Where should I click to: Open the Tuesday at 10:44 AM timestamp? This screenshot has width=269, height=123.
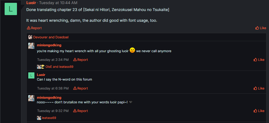(58, 3)
